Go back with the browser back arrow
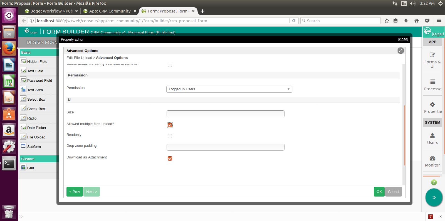Viewport: 445px width, 221px height. [x=24, y=21]
